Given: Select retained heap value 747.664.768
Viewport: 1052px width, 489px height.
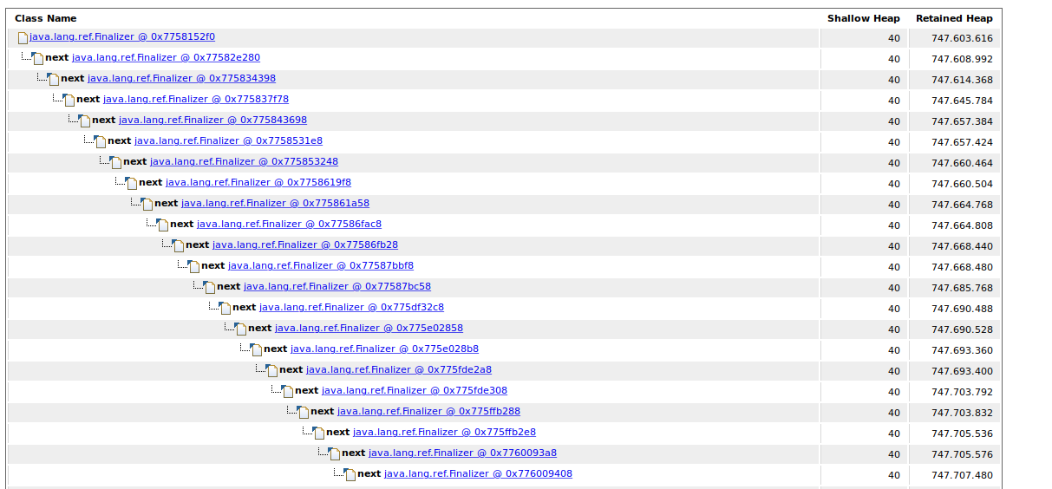Looking at the screenshot, I should (962, 205).
